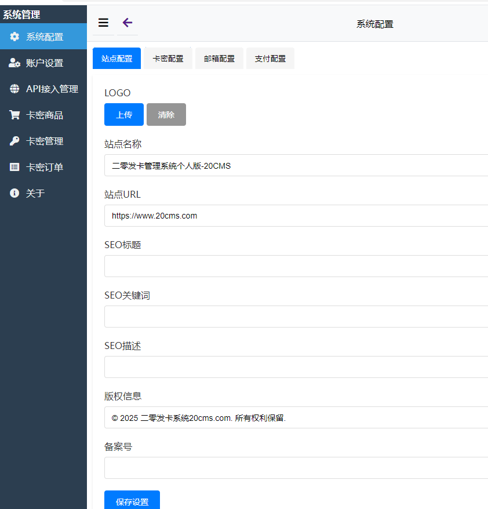Focus the SEO关键词 input field
The image size is (488, 509).
click(x=296, y=317)
